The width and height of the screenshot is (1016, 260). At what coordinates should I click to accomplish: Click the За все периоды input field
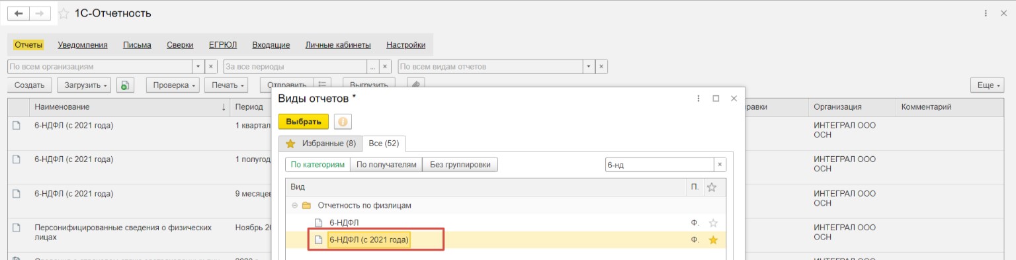[x=295, y=67]
